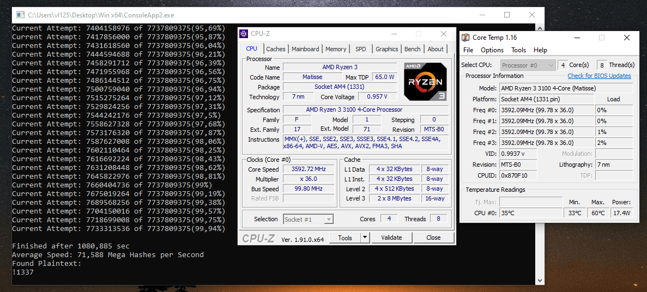Open the SPD tab in CPU-Z
647x292 pixels.
point(361,49)
